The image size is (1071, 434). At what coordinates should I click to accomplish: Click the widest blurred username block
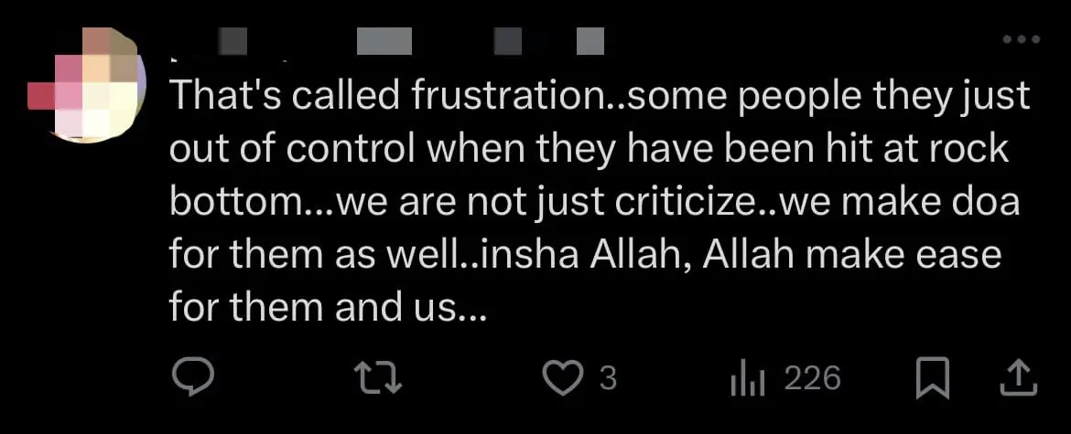click(384, 40)
